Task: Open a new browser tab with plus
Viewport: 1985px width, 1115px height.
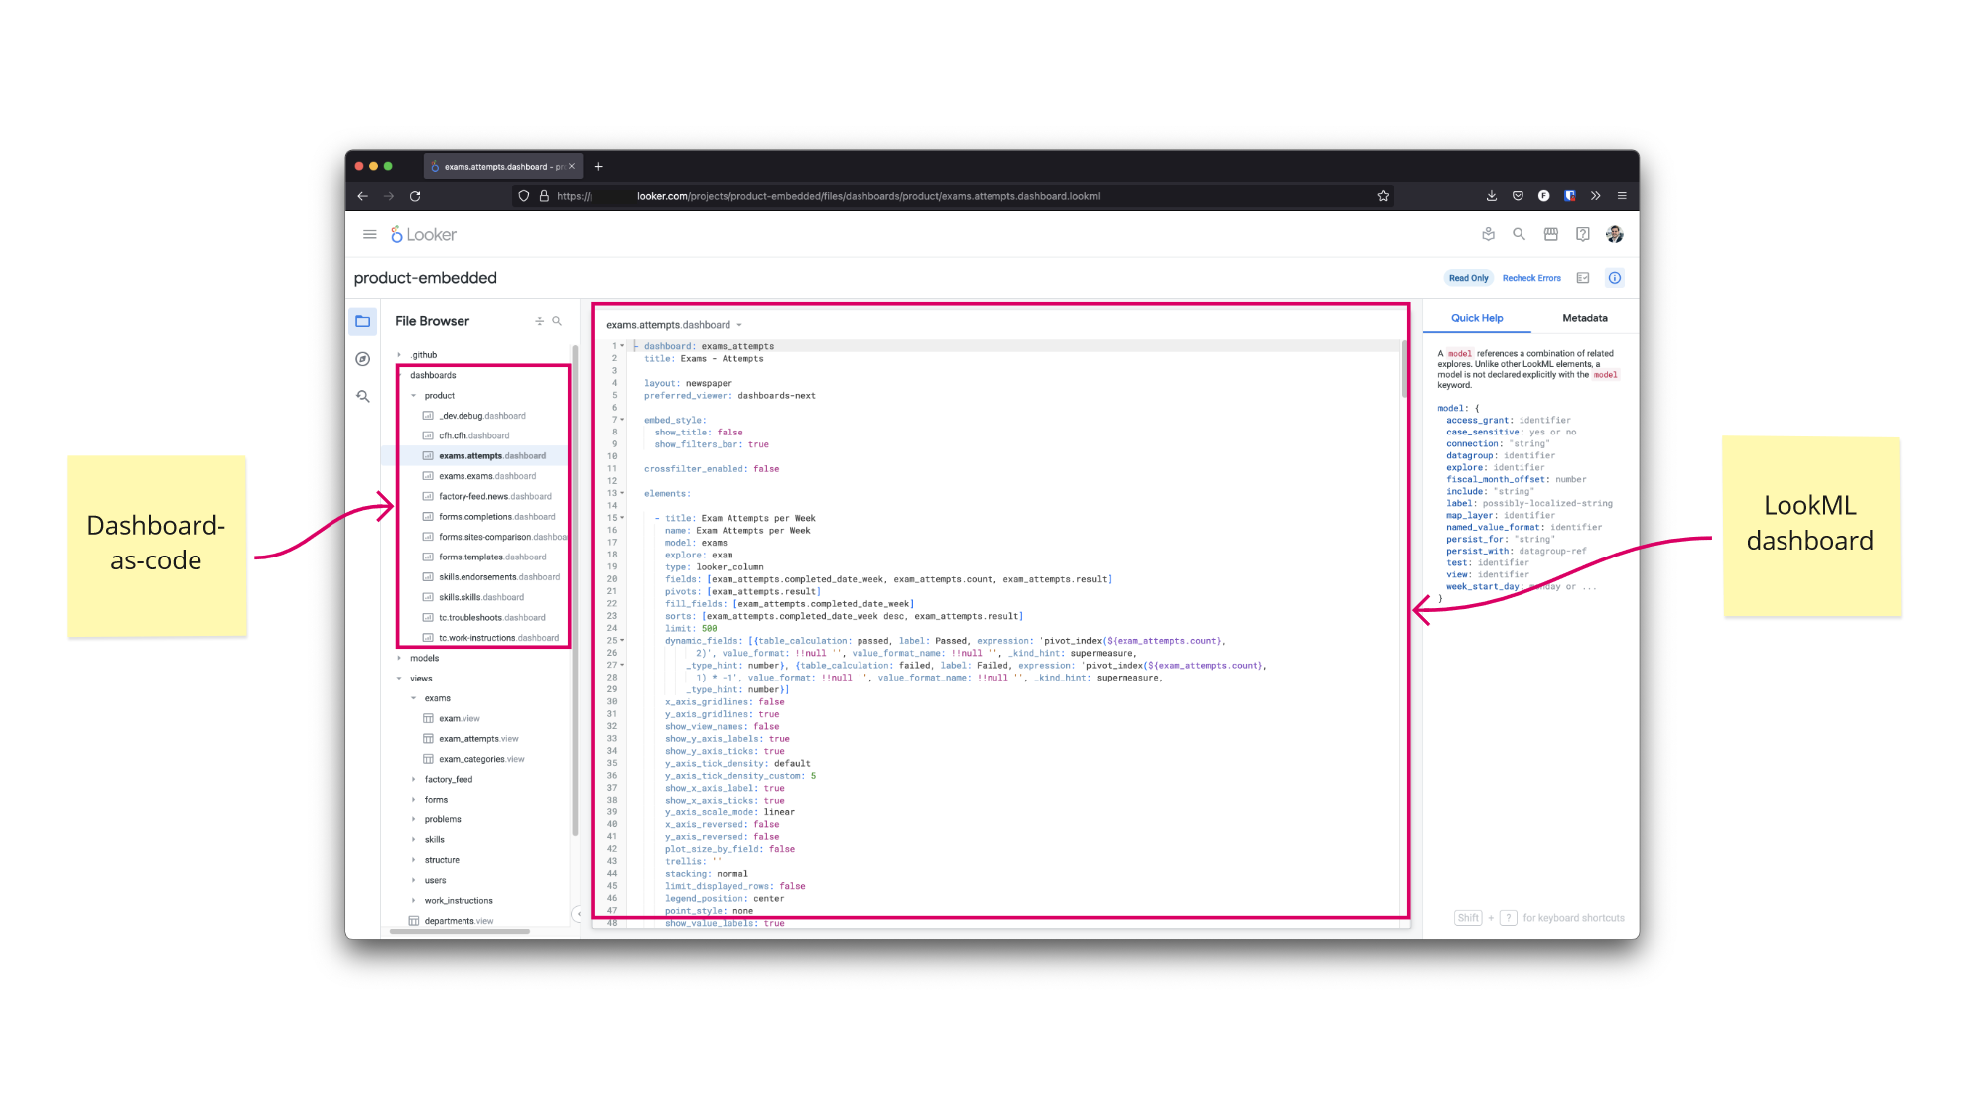Action: 598,167
